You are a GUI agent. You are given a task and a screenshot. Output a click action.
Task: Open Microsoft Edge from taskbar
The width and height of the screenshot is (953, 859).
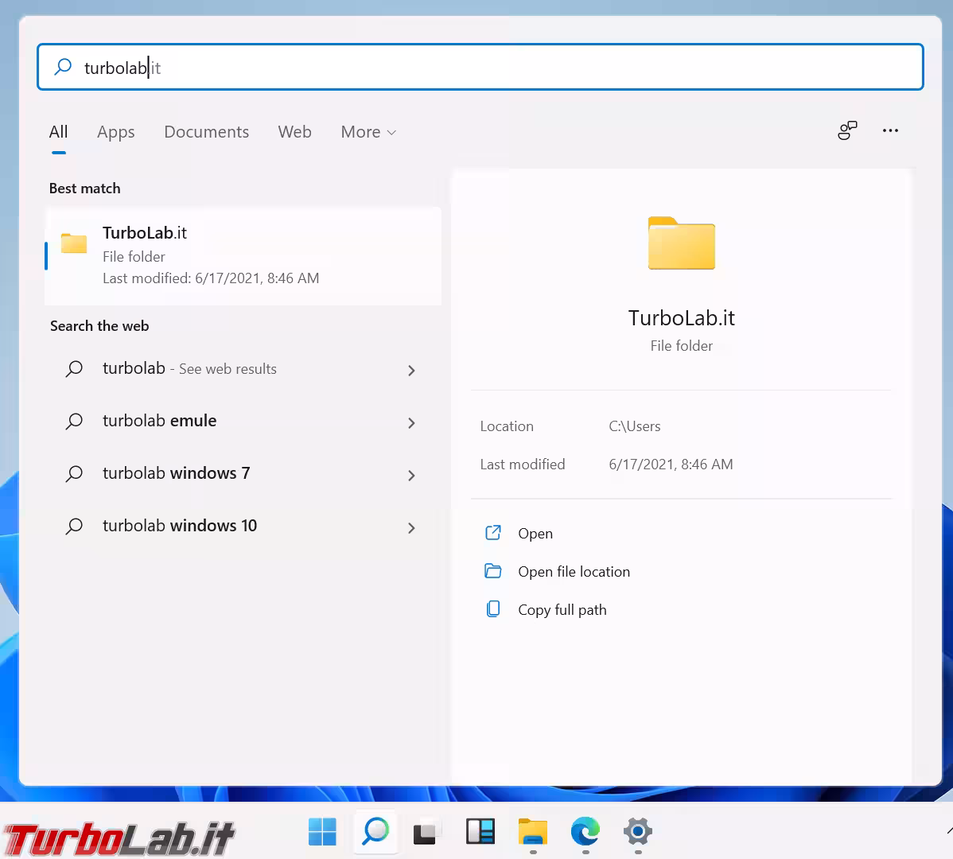(585, 832)
